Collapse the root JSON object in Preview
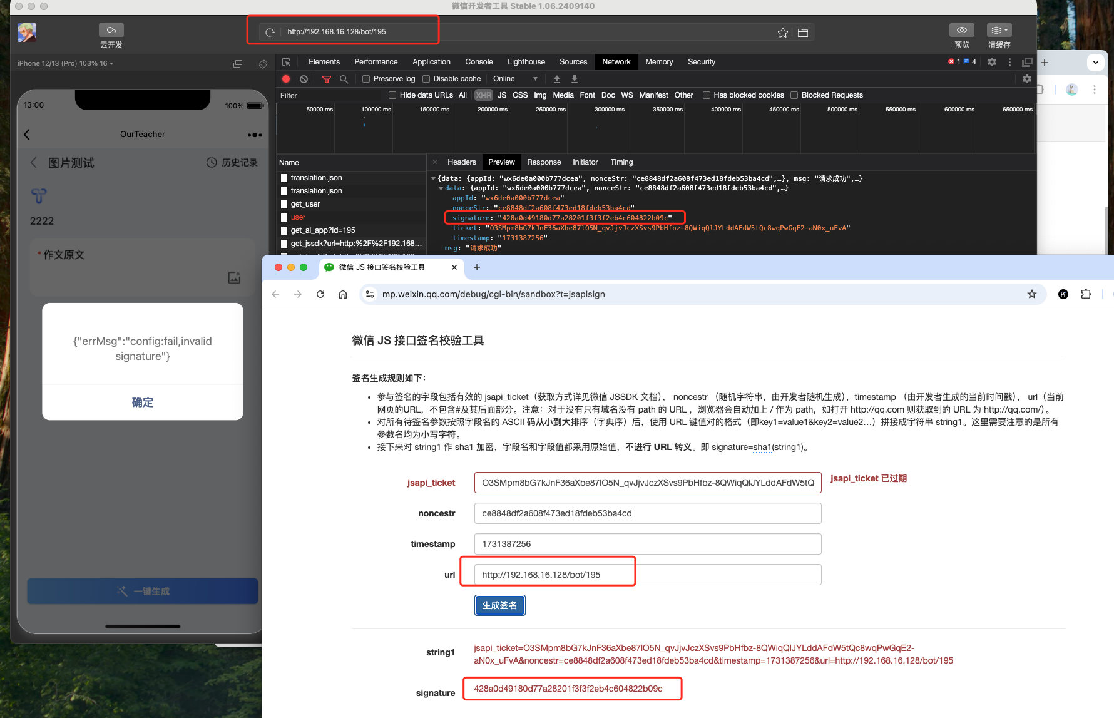Screen dimensions: 1114x718 point(433,179)
